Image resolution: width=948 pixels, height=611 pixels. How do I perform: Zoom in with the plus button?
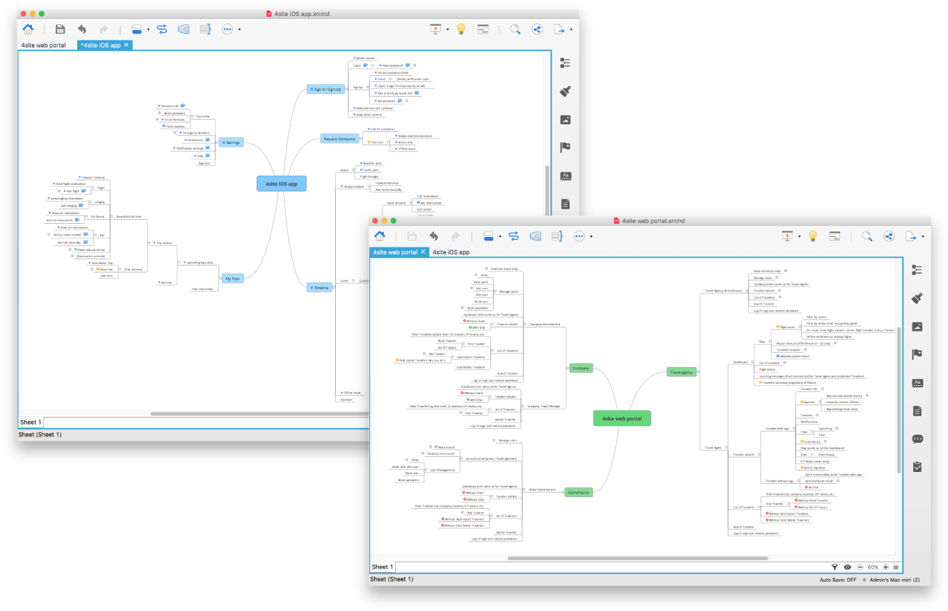tap(886, 567)
